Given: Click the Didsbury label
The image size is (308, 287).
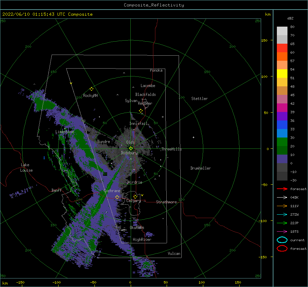Looking at the screenshot, I should pos(129,153).
